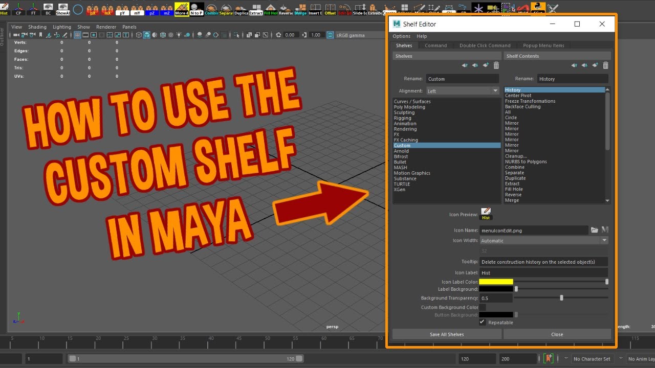Click the Merge shelf icon
The image size is (655, 368).
tap(300, 9)
